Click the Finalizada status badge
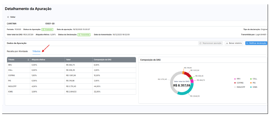This screenshot has width=274, height=118. coord(47,30)
